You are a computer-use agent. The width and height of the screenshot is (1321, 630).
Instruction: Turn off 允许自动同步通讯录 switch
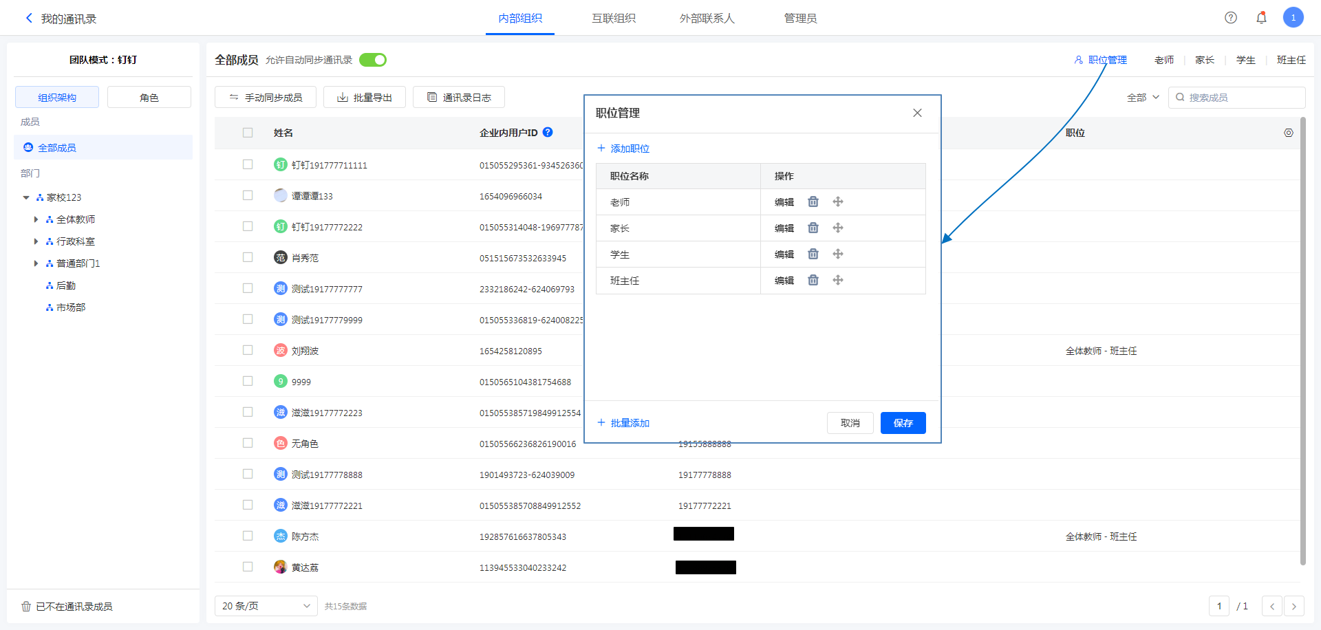coord(373,60)
